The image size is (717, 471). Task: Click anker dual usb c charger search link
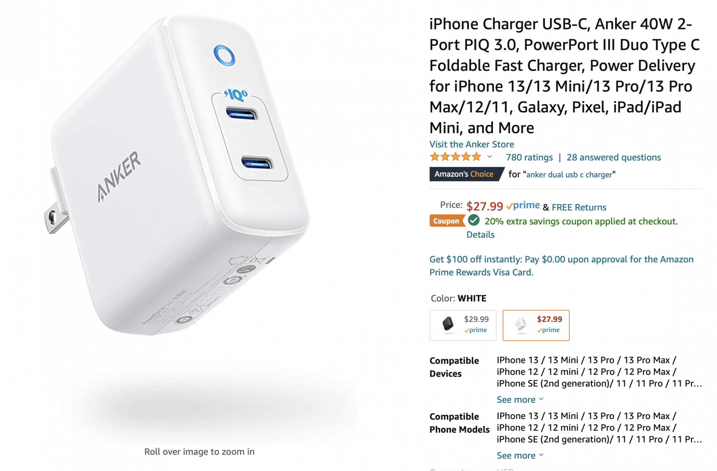569,175
